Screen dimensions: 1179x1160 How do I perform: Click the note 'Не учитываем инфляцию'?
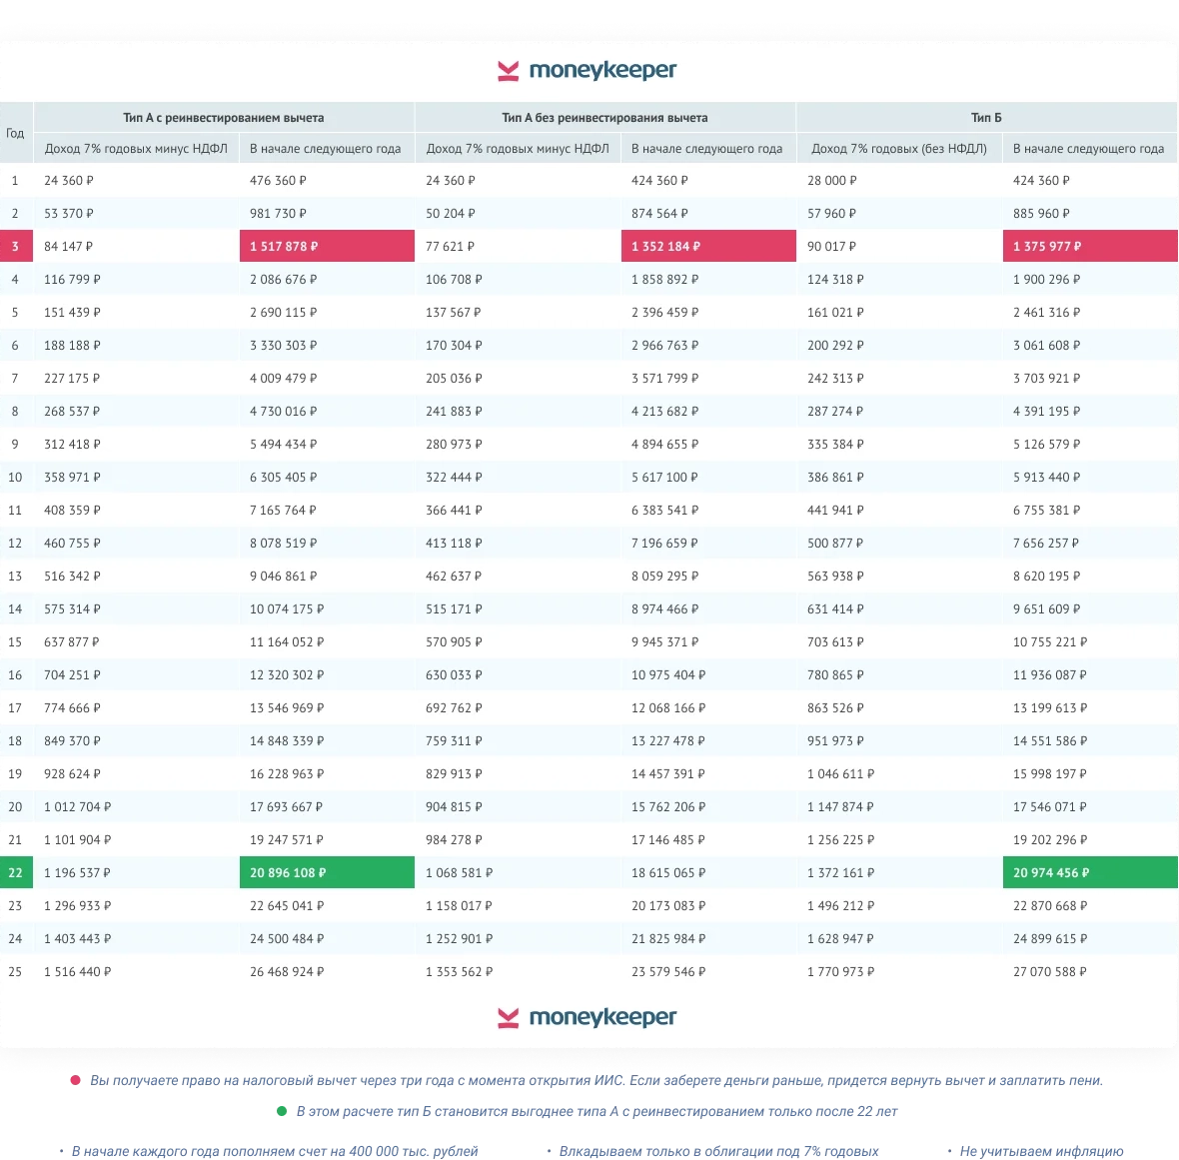point(1041,1151)
